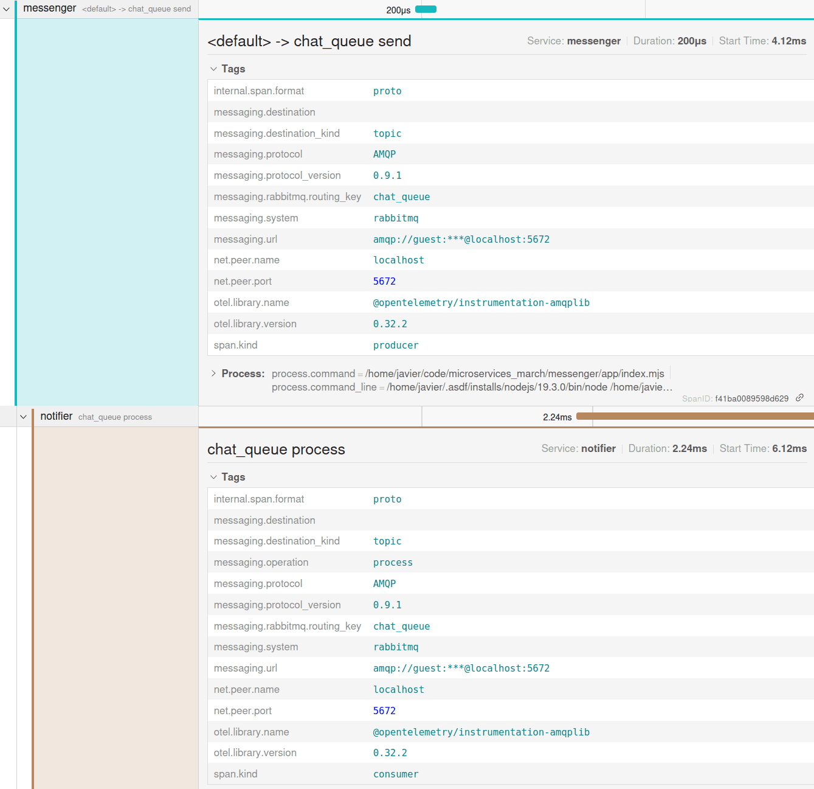The image size is (814, 789).
Task: Select the amqp://guest:***@localhost:5672 url value
Action: [x=461, y=239]
